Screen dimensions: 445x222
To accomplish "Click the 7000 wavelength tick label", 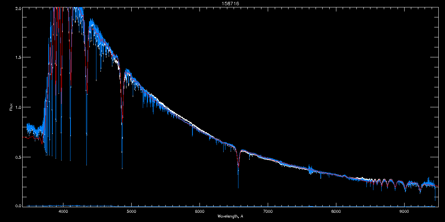I will coord(268,211).
